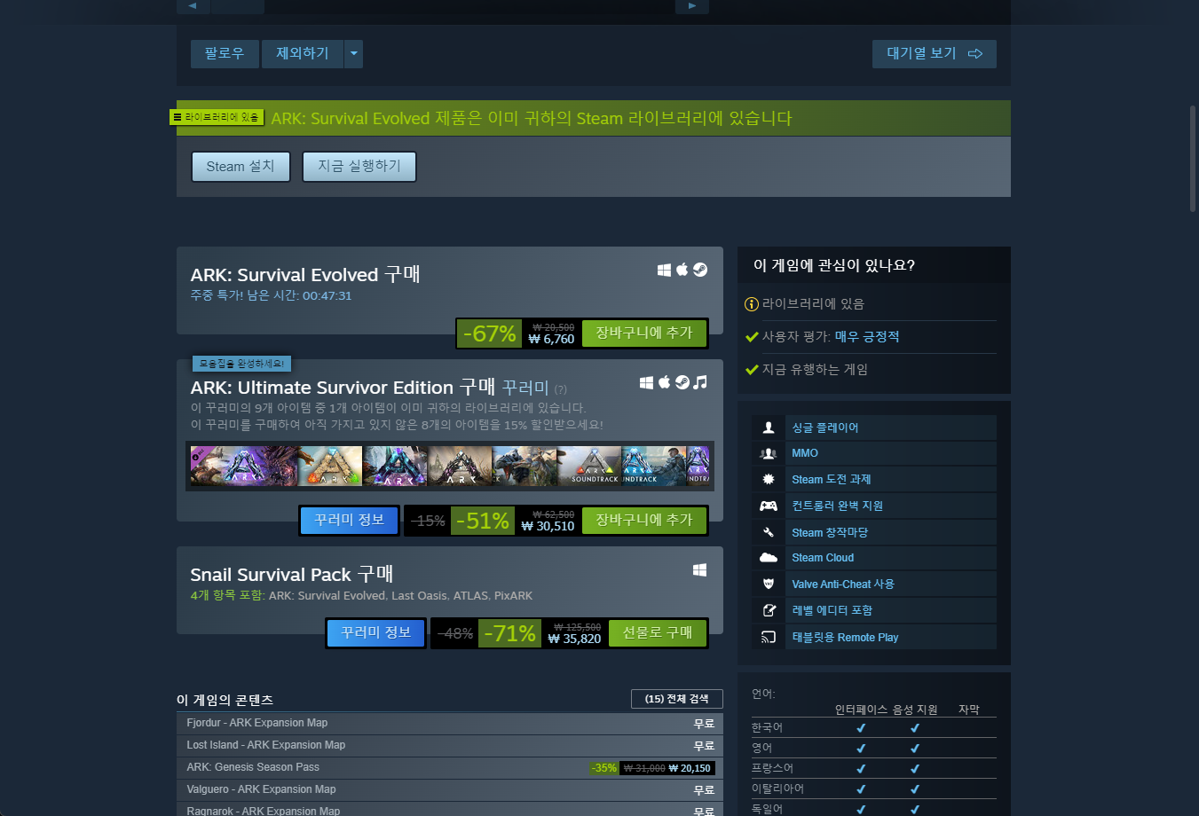The height and width of the screenshot is (816, 1199).
Task: Click the left arrow of the media strip
Action: (x=193, y=6)
